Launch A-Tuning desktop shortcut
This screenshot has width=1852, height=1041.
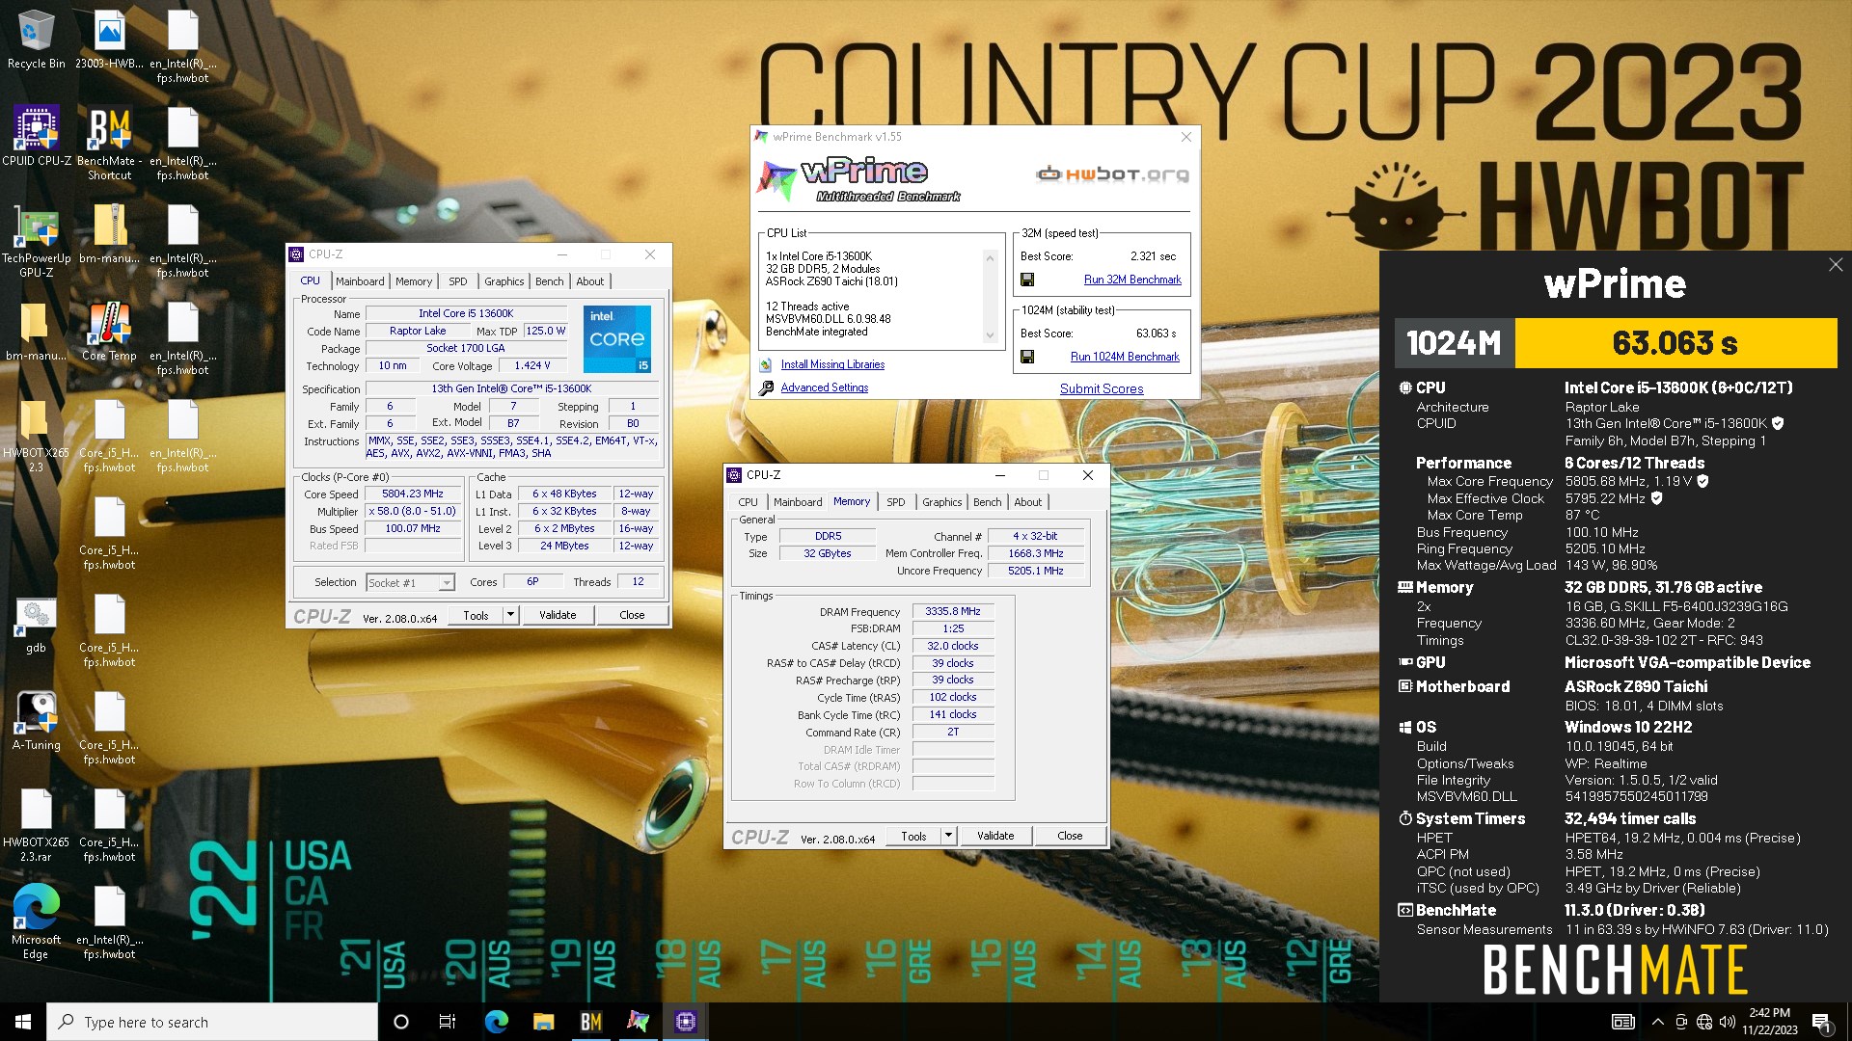tap(37, 721)
